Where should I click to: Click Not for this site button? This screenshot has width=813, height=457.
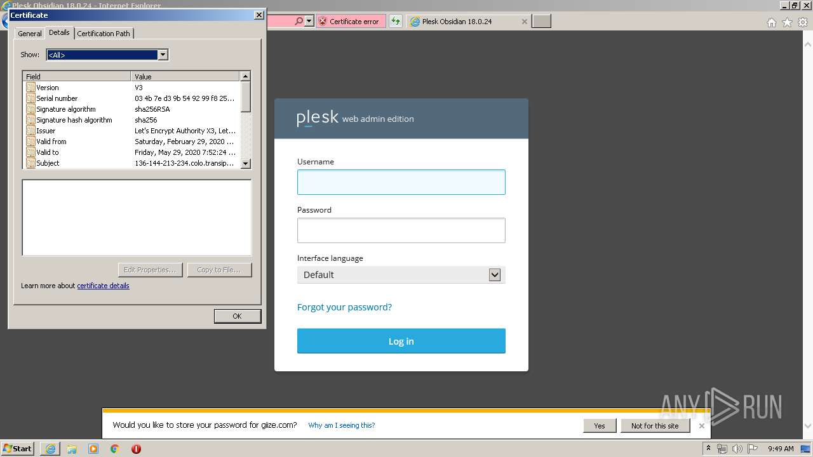pyautogui.click(x=655, y=426)
